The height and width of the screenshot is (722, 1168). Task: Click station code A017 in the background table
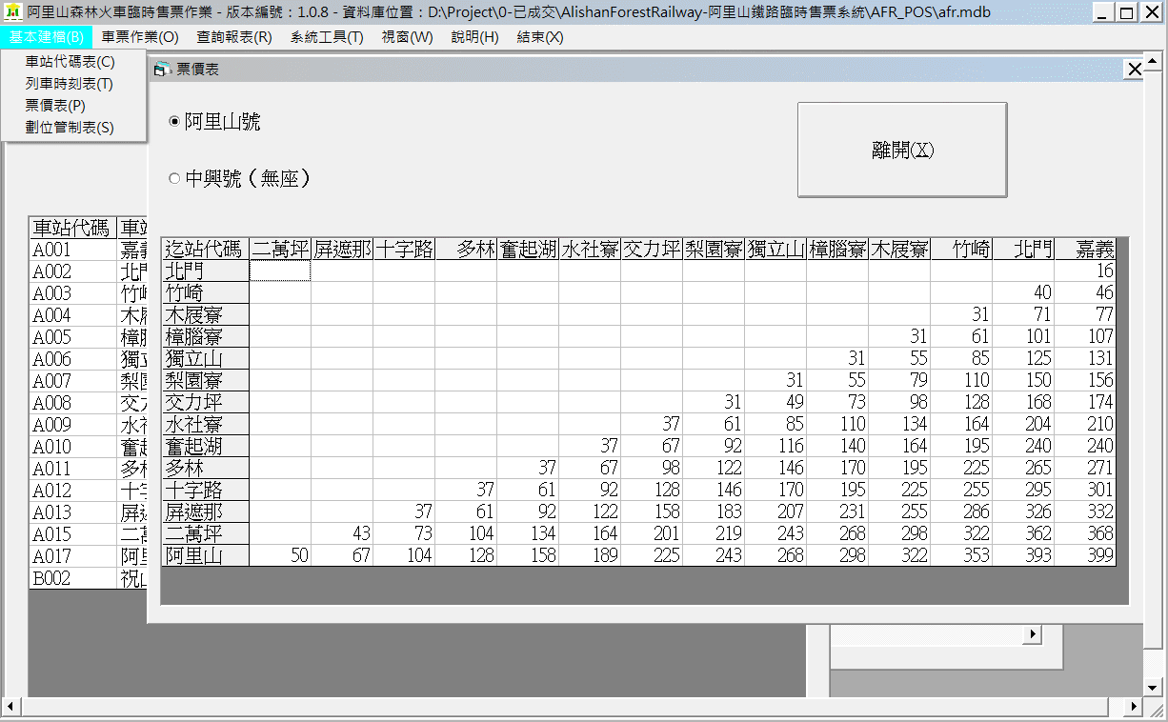tap(72, 556)
